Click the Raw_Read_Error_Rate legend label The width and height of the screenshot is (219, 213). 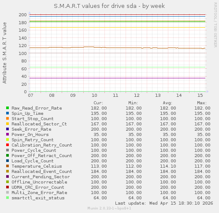click(37, 108)
